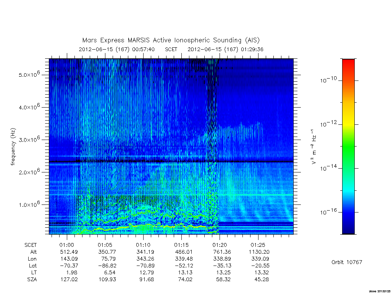
Task: Click the '2.0×10^6' frequency tick label
Action: pos(29,172)
